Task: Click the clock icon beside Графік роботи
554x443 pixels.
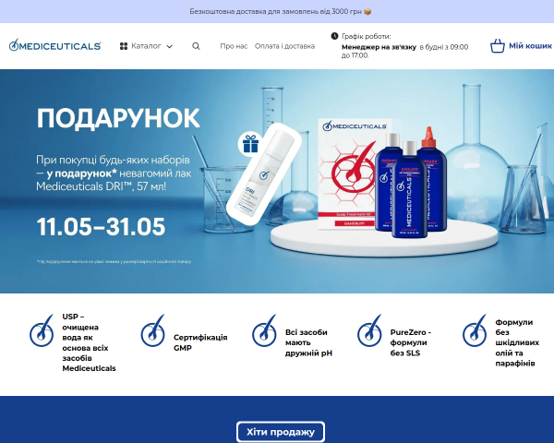Action: [x=334, y=36]
